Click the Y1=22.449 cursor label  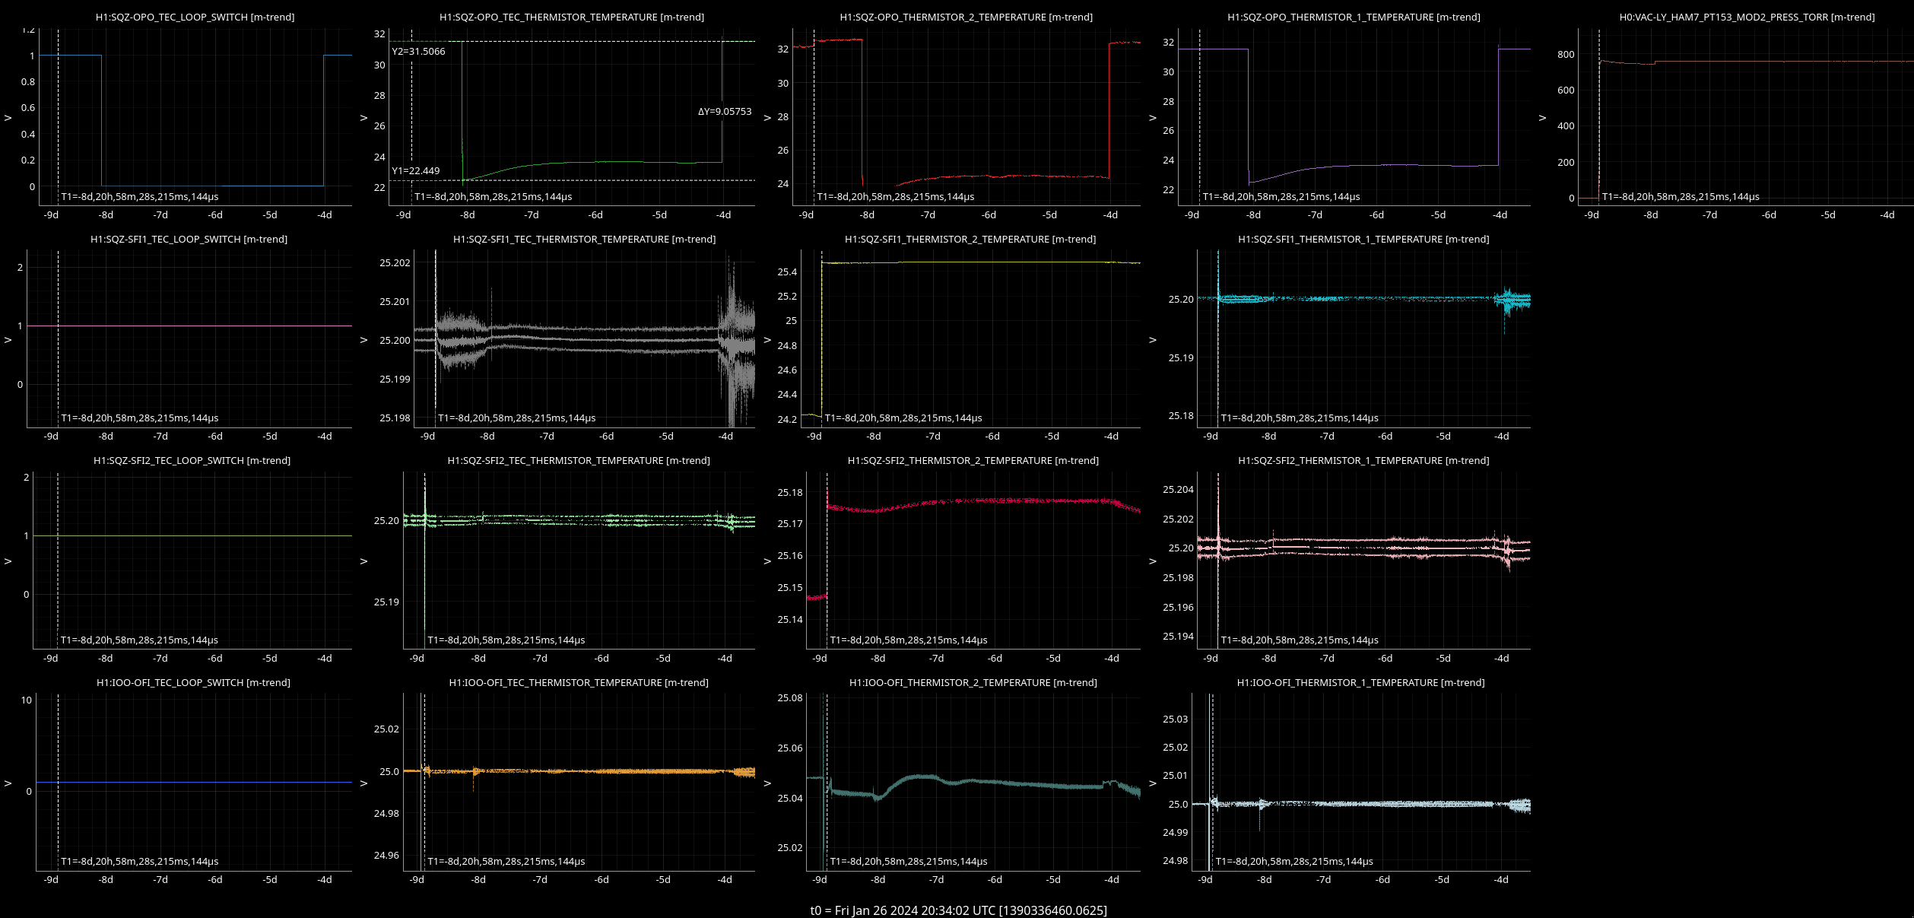point(415,171)
